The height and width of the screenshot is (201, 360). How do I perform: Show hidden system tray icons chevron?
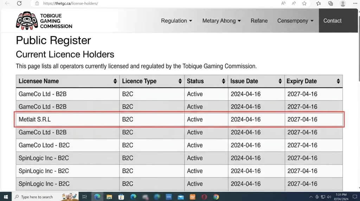[x=311, y=197]
